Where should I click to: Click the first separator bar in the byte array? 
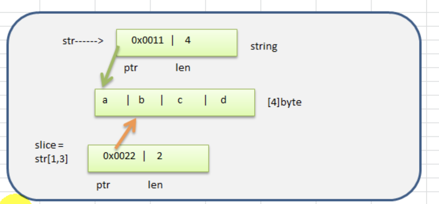(x=128, y=100)
